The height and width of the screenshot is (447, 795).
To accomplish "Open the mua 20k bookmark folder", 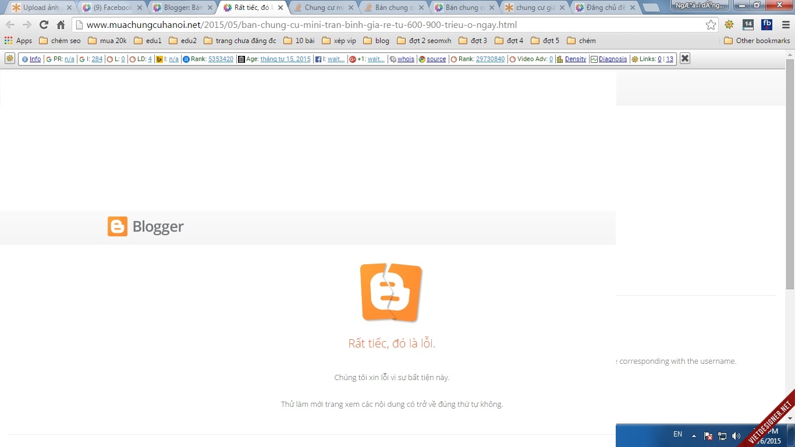I will click(x=108, y=41).
